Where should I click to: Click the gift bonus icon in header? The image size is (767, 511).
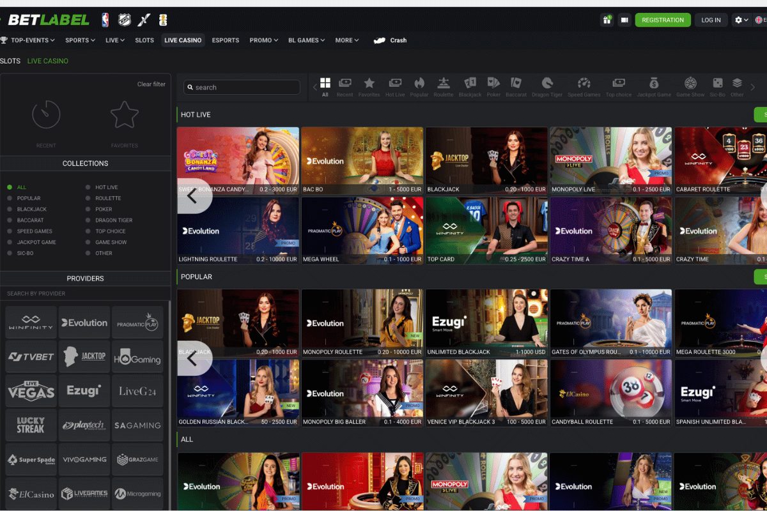pos(607,20)
